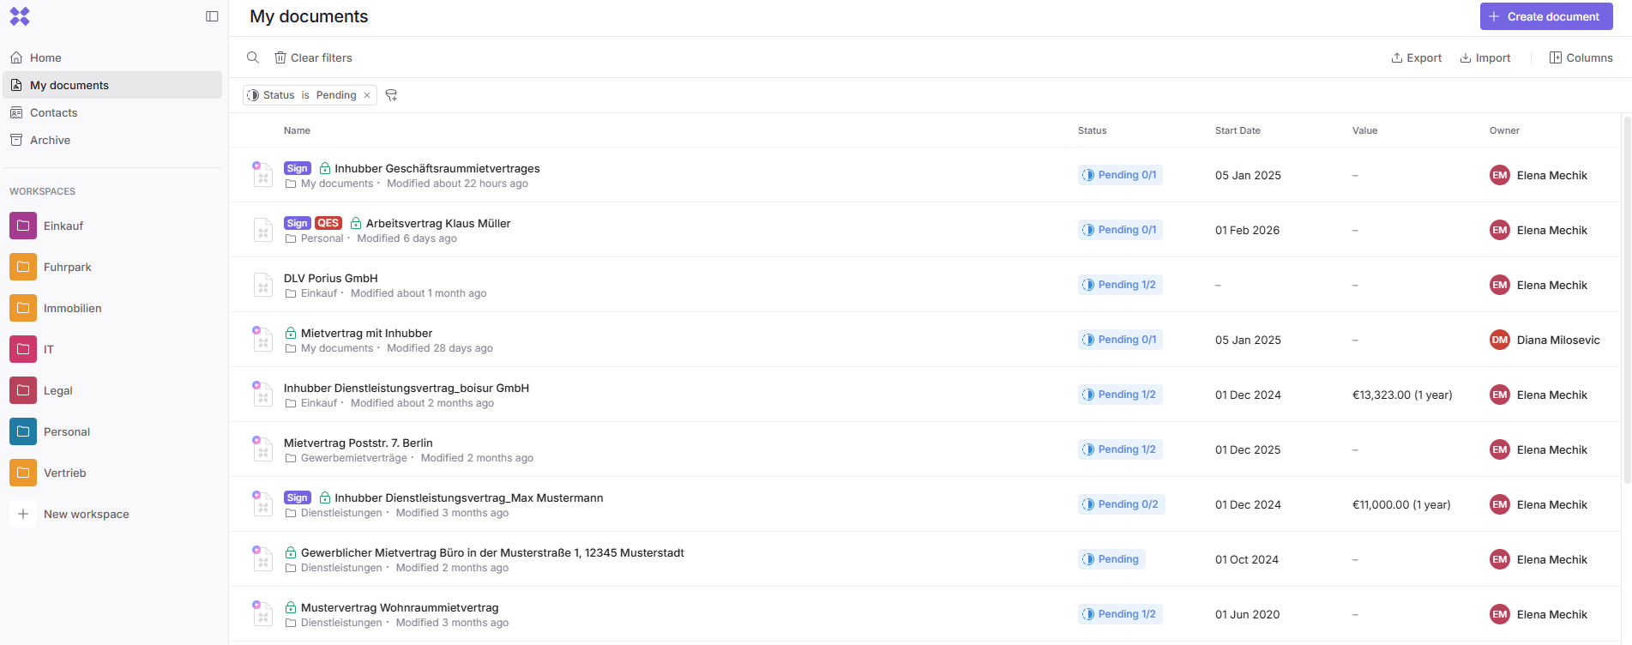Open the Contacts page
1632x645 pixels.
tap(53, 112)
